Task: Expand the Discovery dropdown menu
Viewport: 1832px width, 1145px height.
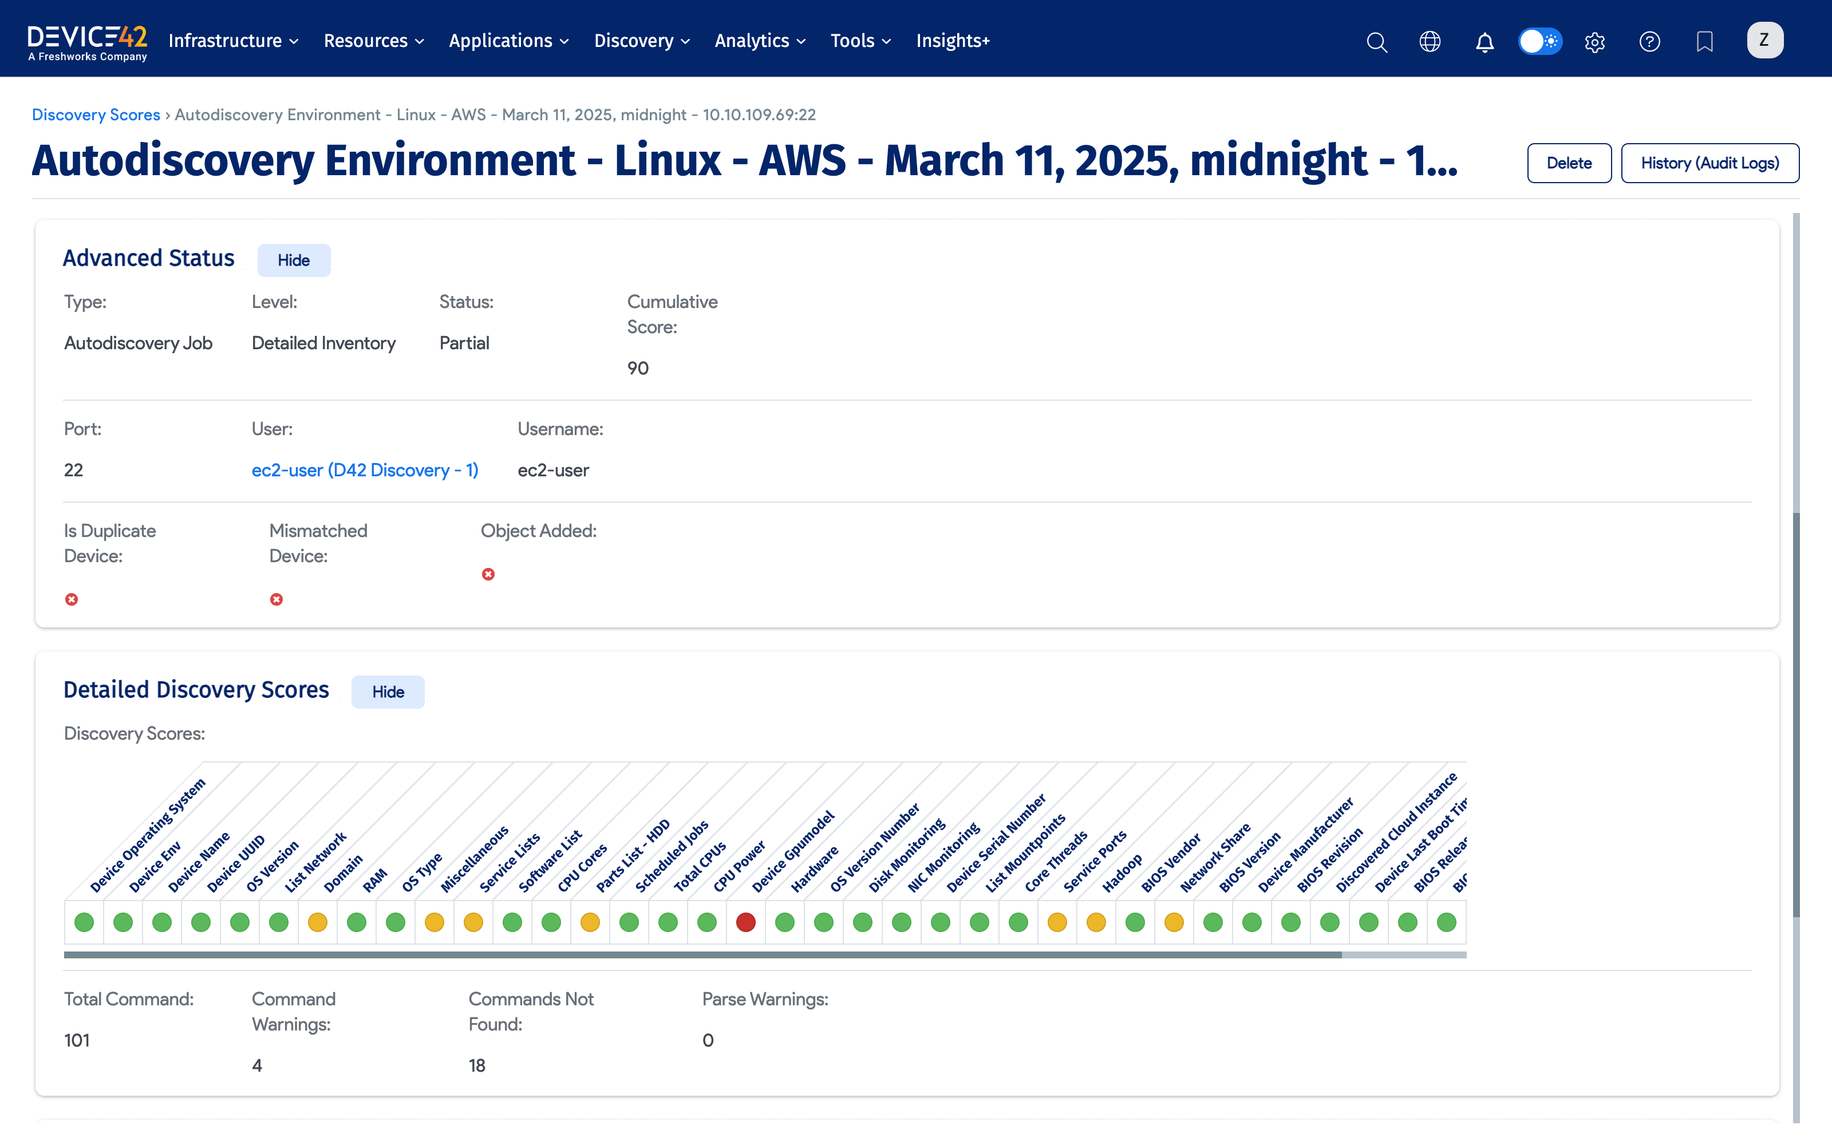Action: tap(641, 41)
